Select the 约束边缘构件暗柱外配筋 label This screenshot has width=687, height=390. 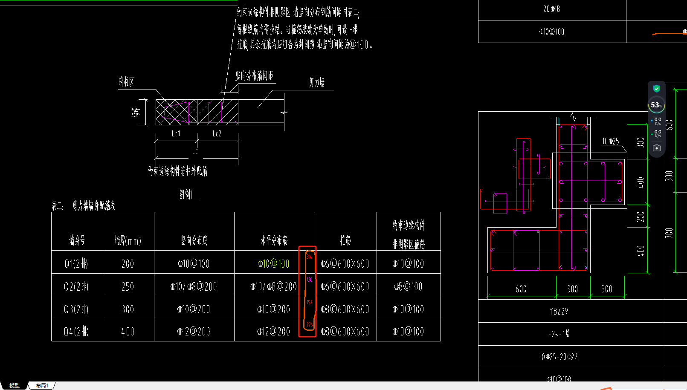[x=178, y=171]
